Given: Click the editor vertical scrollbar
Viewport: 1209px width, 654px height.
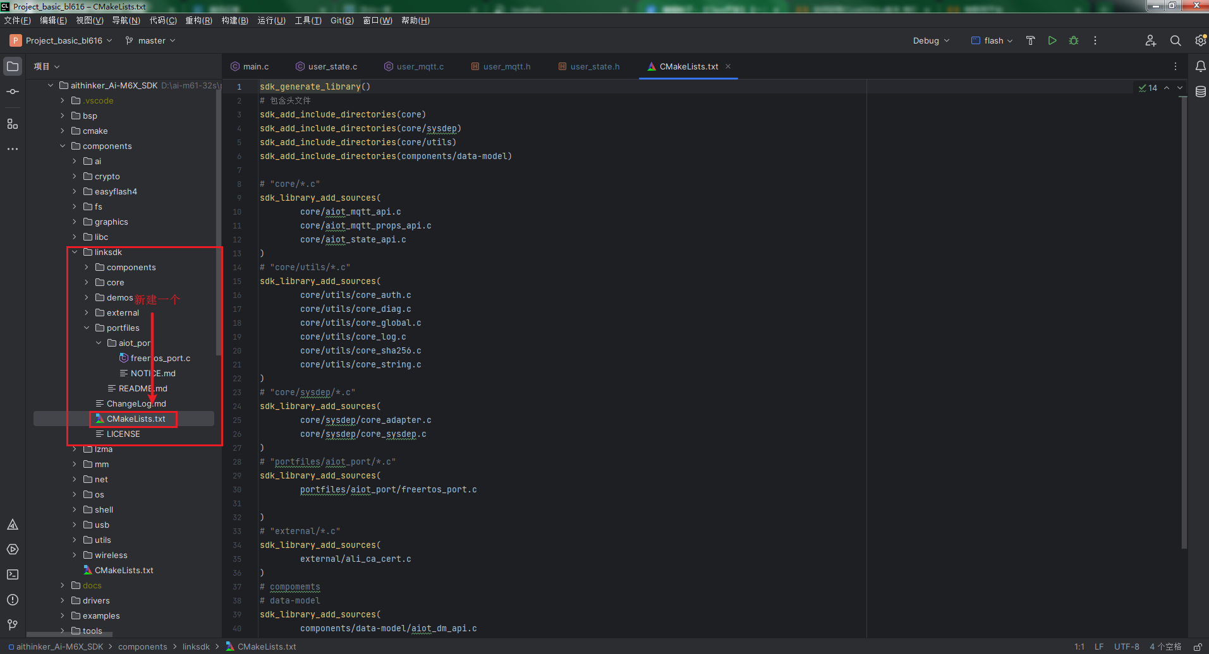Looking at the screenshot, I should pos(1184,322).
